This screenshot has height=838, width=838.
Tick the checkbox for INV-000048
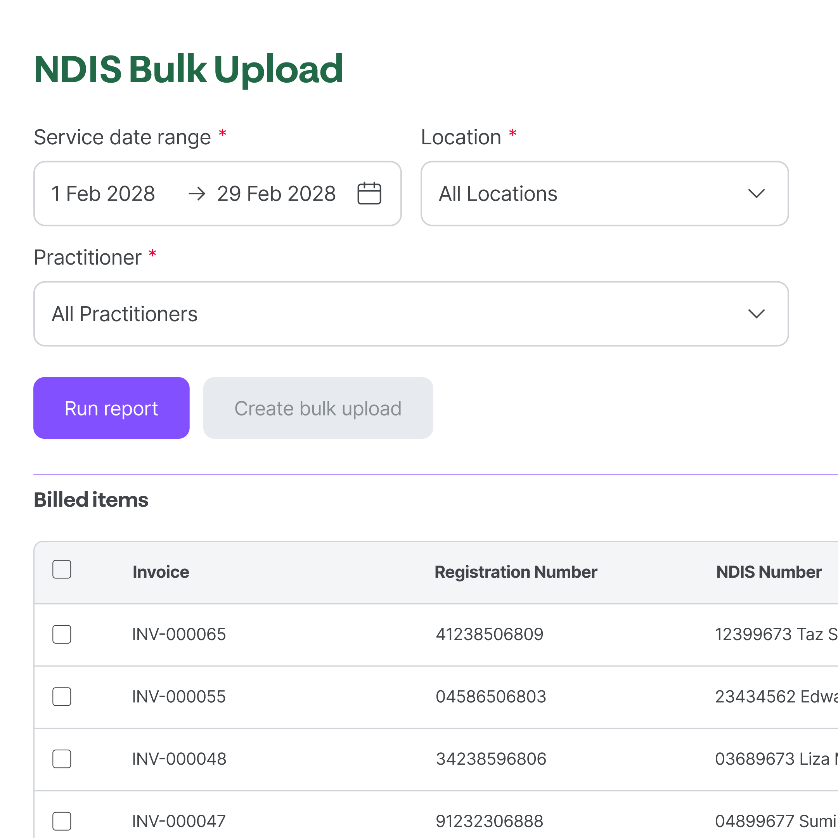coord(62,758)
